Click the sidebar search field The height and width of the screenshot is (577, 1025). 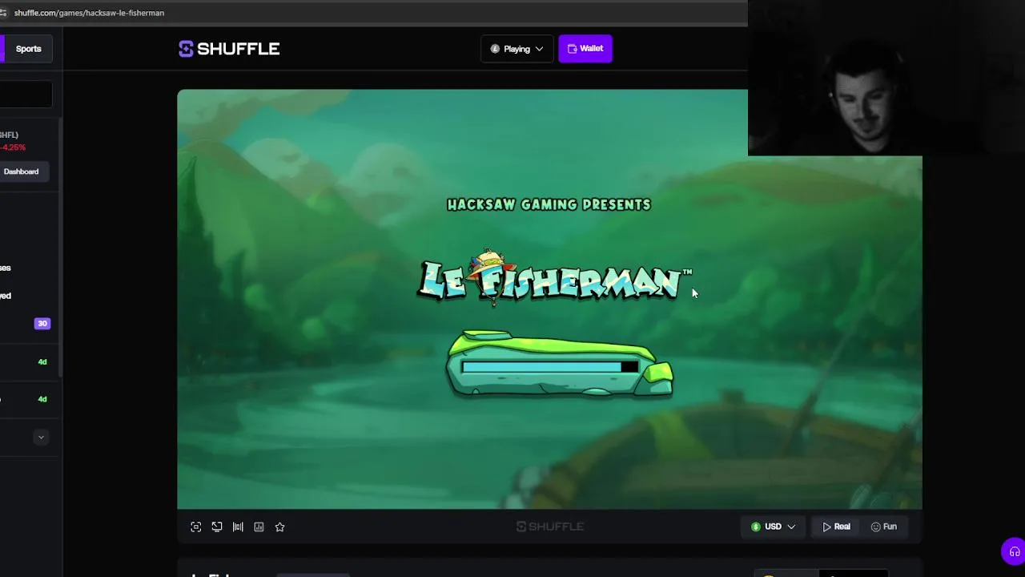(26, 95)
